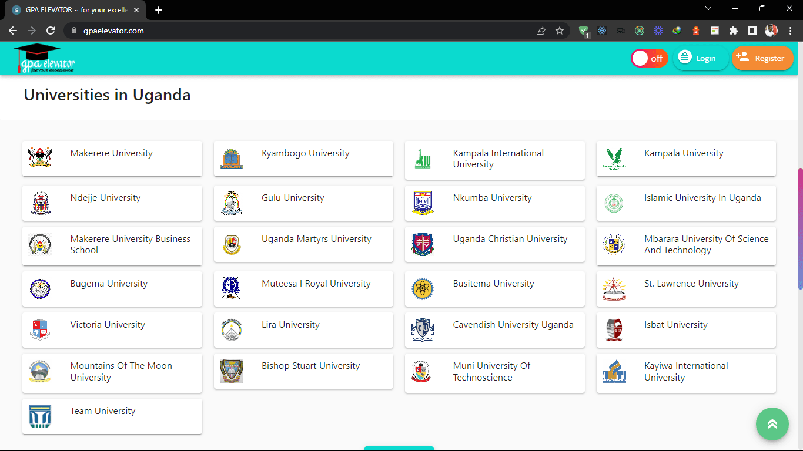This screenshot has width=803, height=451.
Task: Click the Gulu University logo
Action: tap(232, 203)
